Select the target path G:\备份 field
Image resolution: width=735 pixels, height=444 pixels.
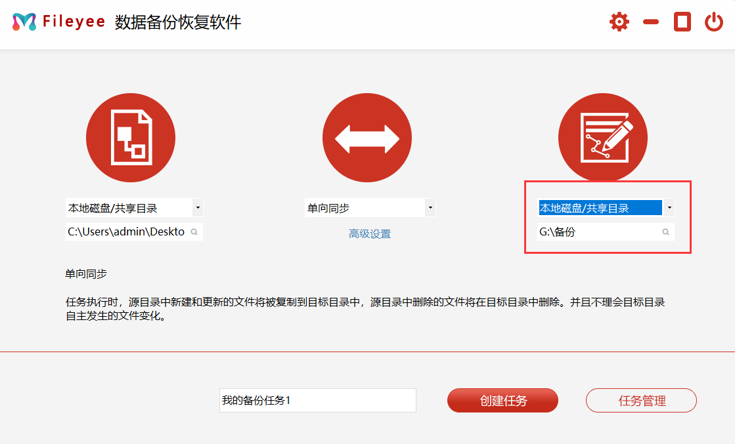(598, 231)
